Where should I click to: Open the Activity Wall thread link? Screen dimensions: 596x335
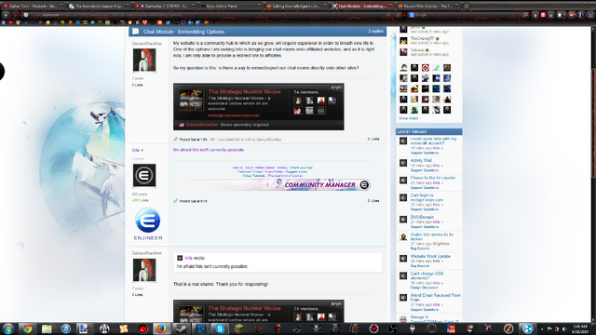click(x=421, y=160)
